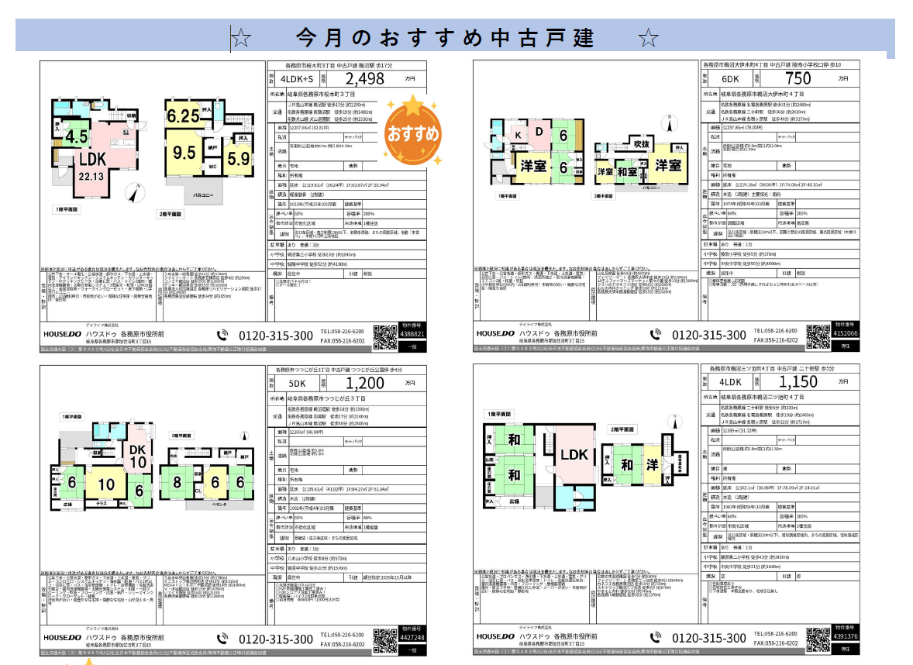
Task: Click the 今月のおすすめ中古戸建 title text
Action: pos(445,37)
